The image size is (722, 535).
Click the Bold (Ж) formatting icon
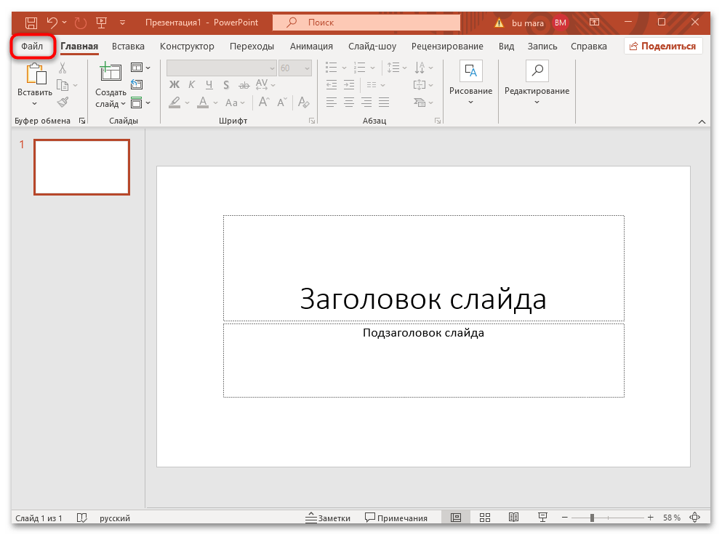pyautogui.click(x=175, y=85)
